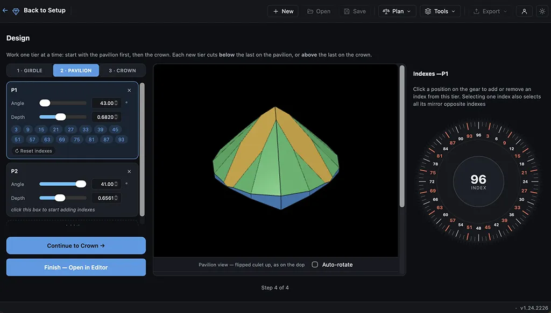
Task: Click the 3D gem pavilion preview
Action: pos(276,161)
